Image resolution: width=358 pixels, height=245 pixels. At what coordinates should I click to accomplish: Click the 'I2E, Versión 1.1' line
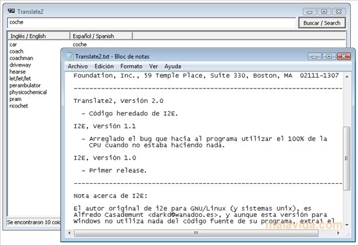104,126
